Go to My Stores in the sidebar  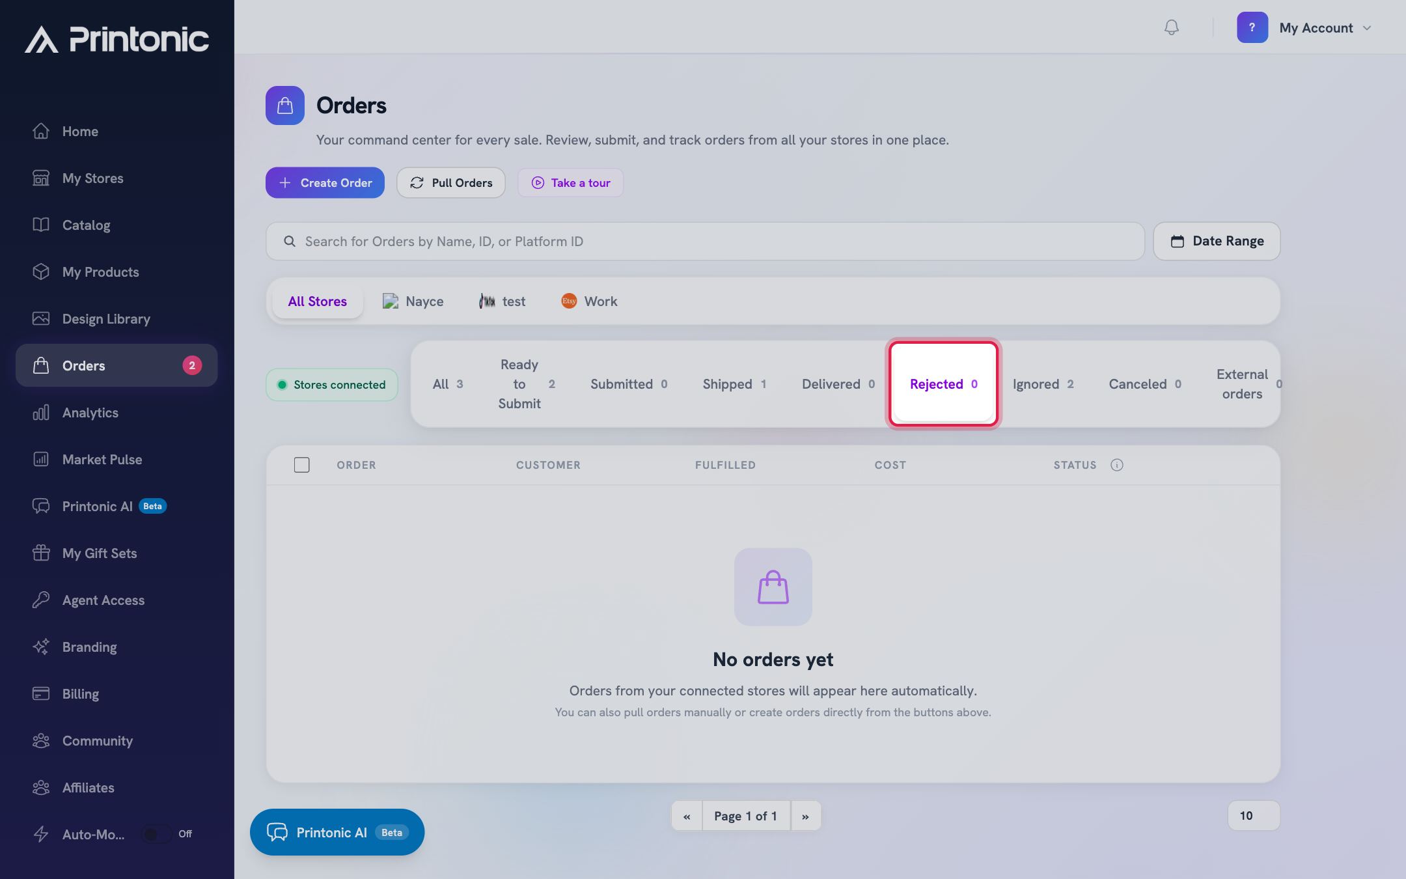click(117, 178)
